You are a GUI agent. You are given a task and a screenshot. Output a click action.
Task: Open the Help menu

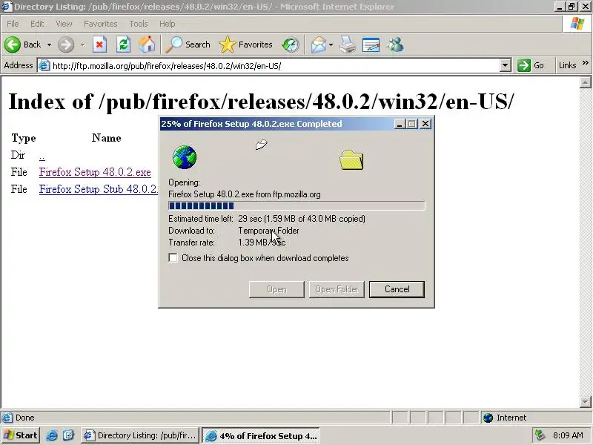pyautogui.click(x=168, y=24)
